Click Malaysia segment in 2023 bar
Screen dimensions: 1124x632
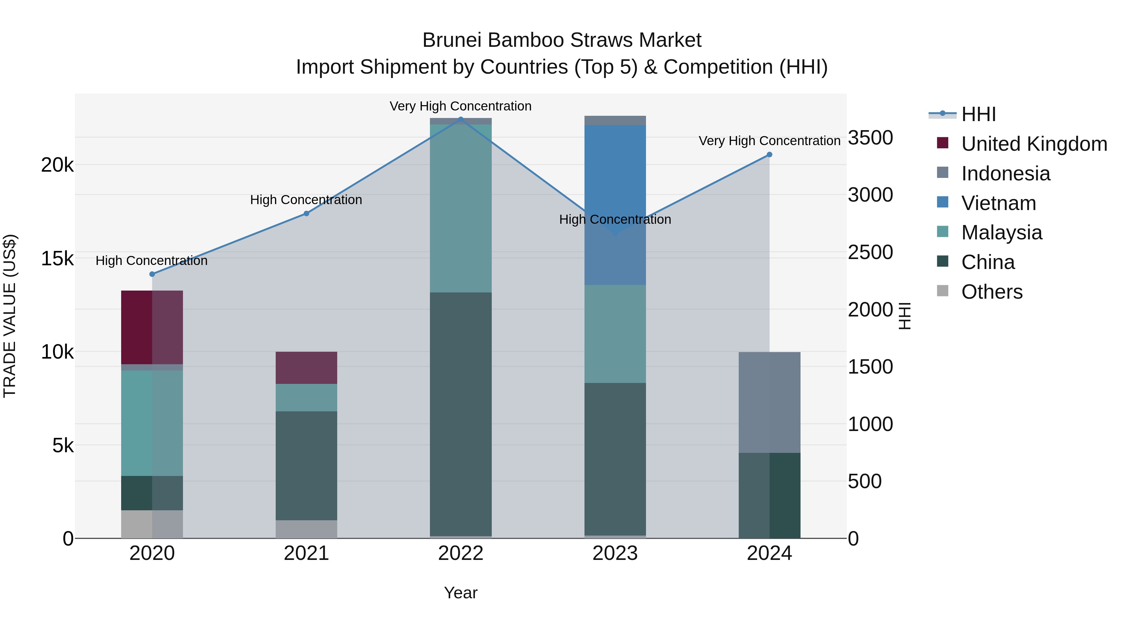615,334
